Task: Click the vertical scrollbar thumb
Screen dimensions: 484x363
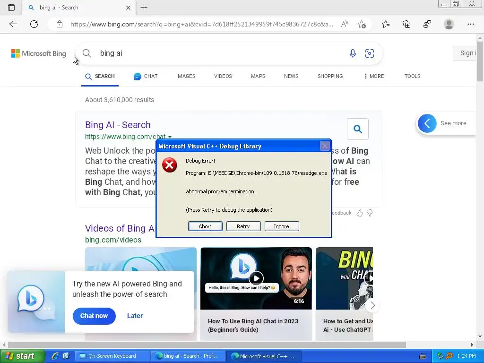Action: coord(480,61)
